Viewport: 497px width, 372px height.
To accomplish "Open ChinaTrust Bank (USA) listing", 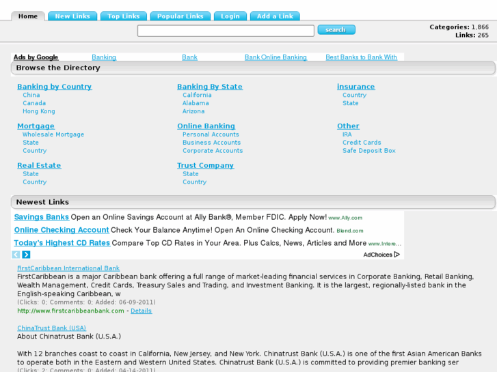I will pyautogui.click(x=52, y=328).
